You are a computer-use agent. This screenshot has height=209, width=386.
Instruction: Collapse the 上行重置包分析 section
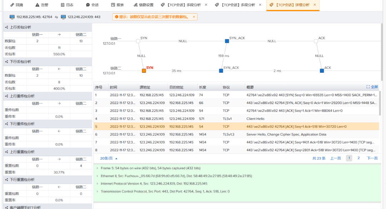(6, 152)
